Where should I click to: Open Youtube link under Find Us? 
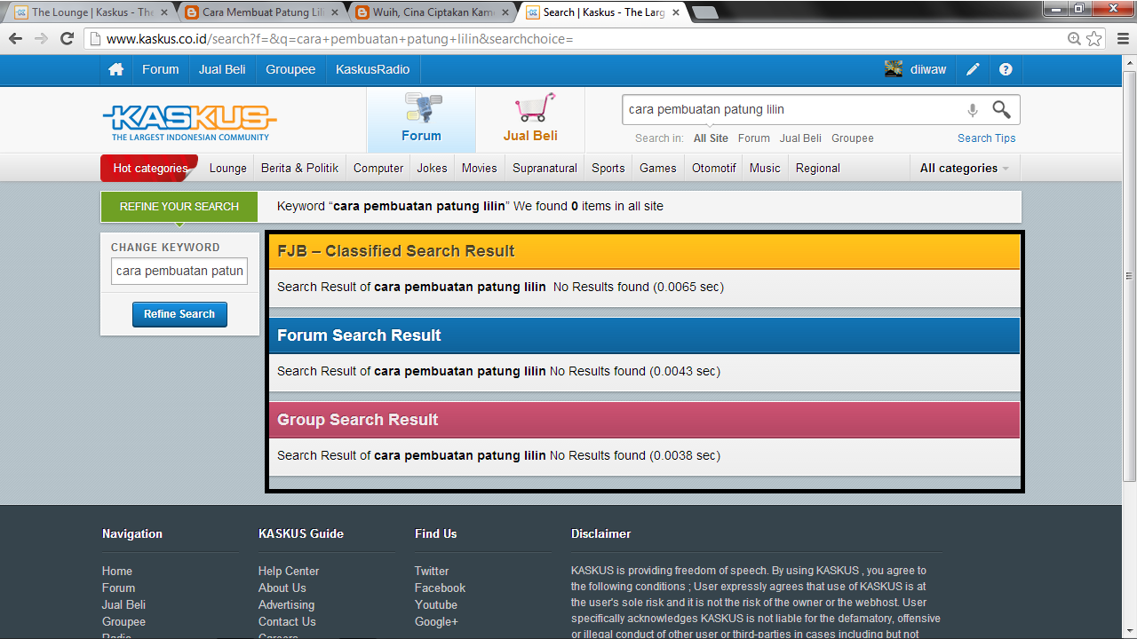[436, 605]
